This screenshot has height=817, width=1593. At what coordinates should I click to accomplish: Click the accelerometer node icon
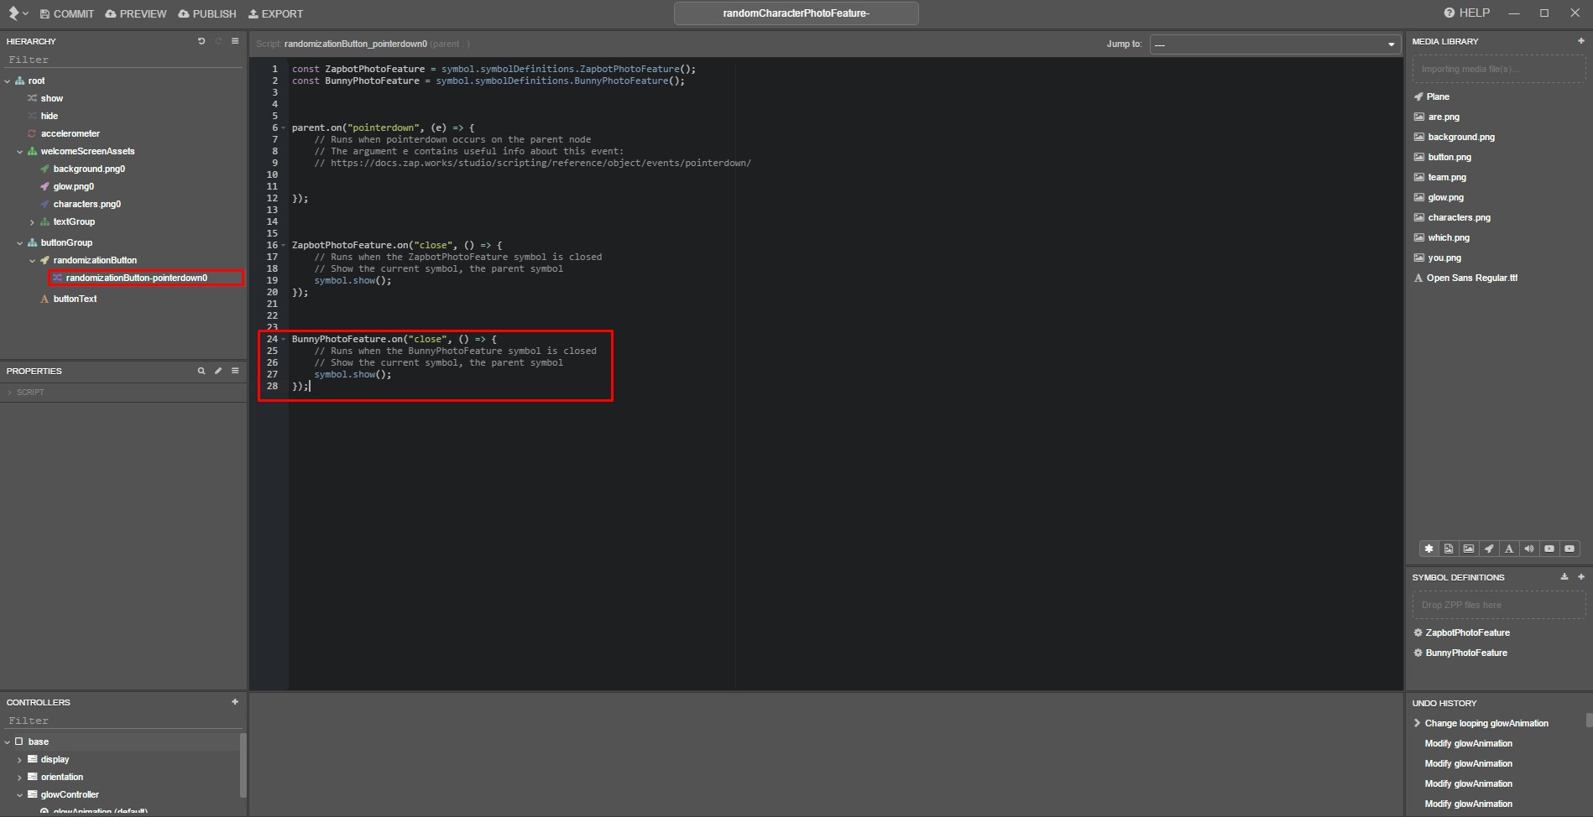(x=32, y=133)
